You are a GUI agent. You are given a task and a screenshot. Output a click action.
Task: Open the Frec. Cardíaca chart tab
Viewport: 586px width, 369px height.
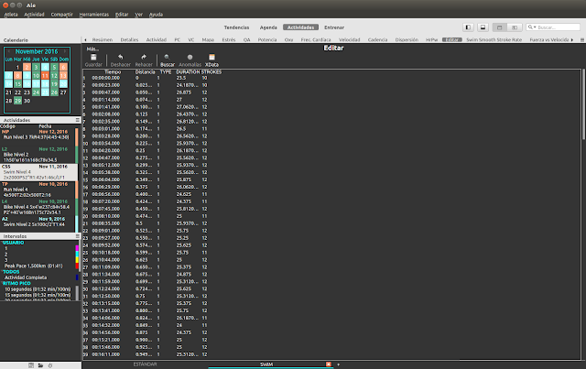point(316,39)
